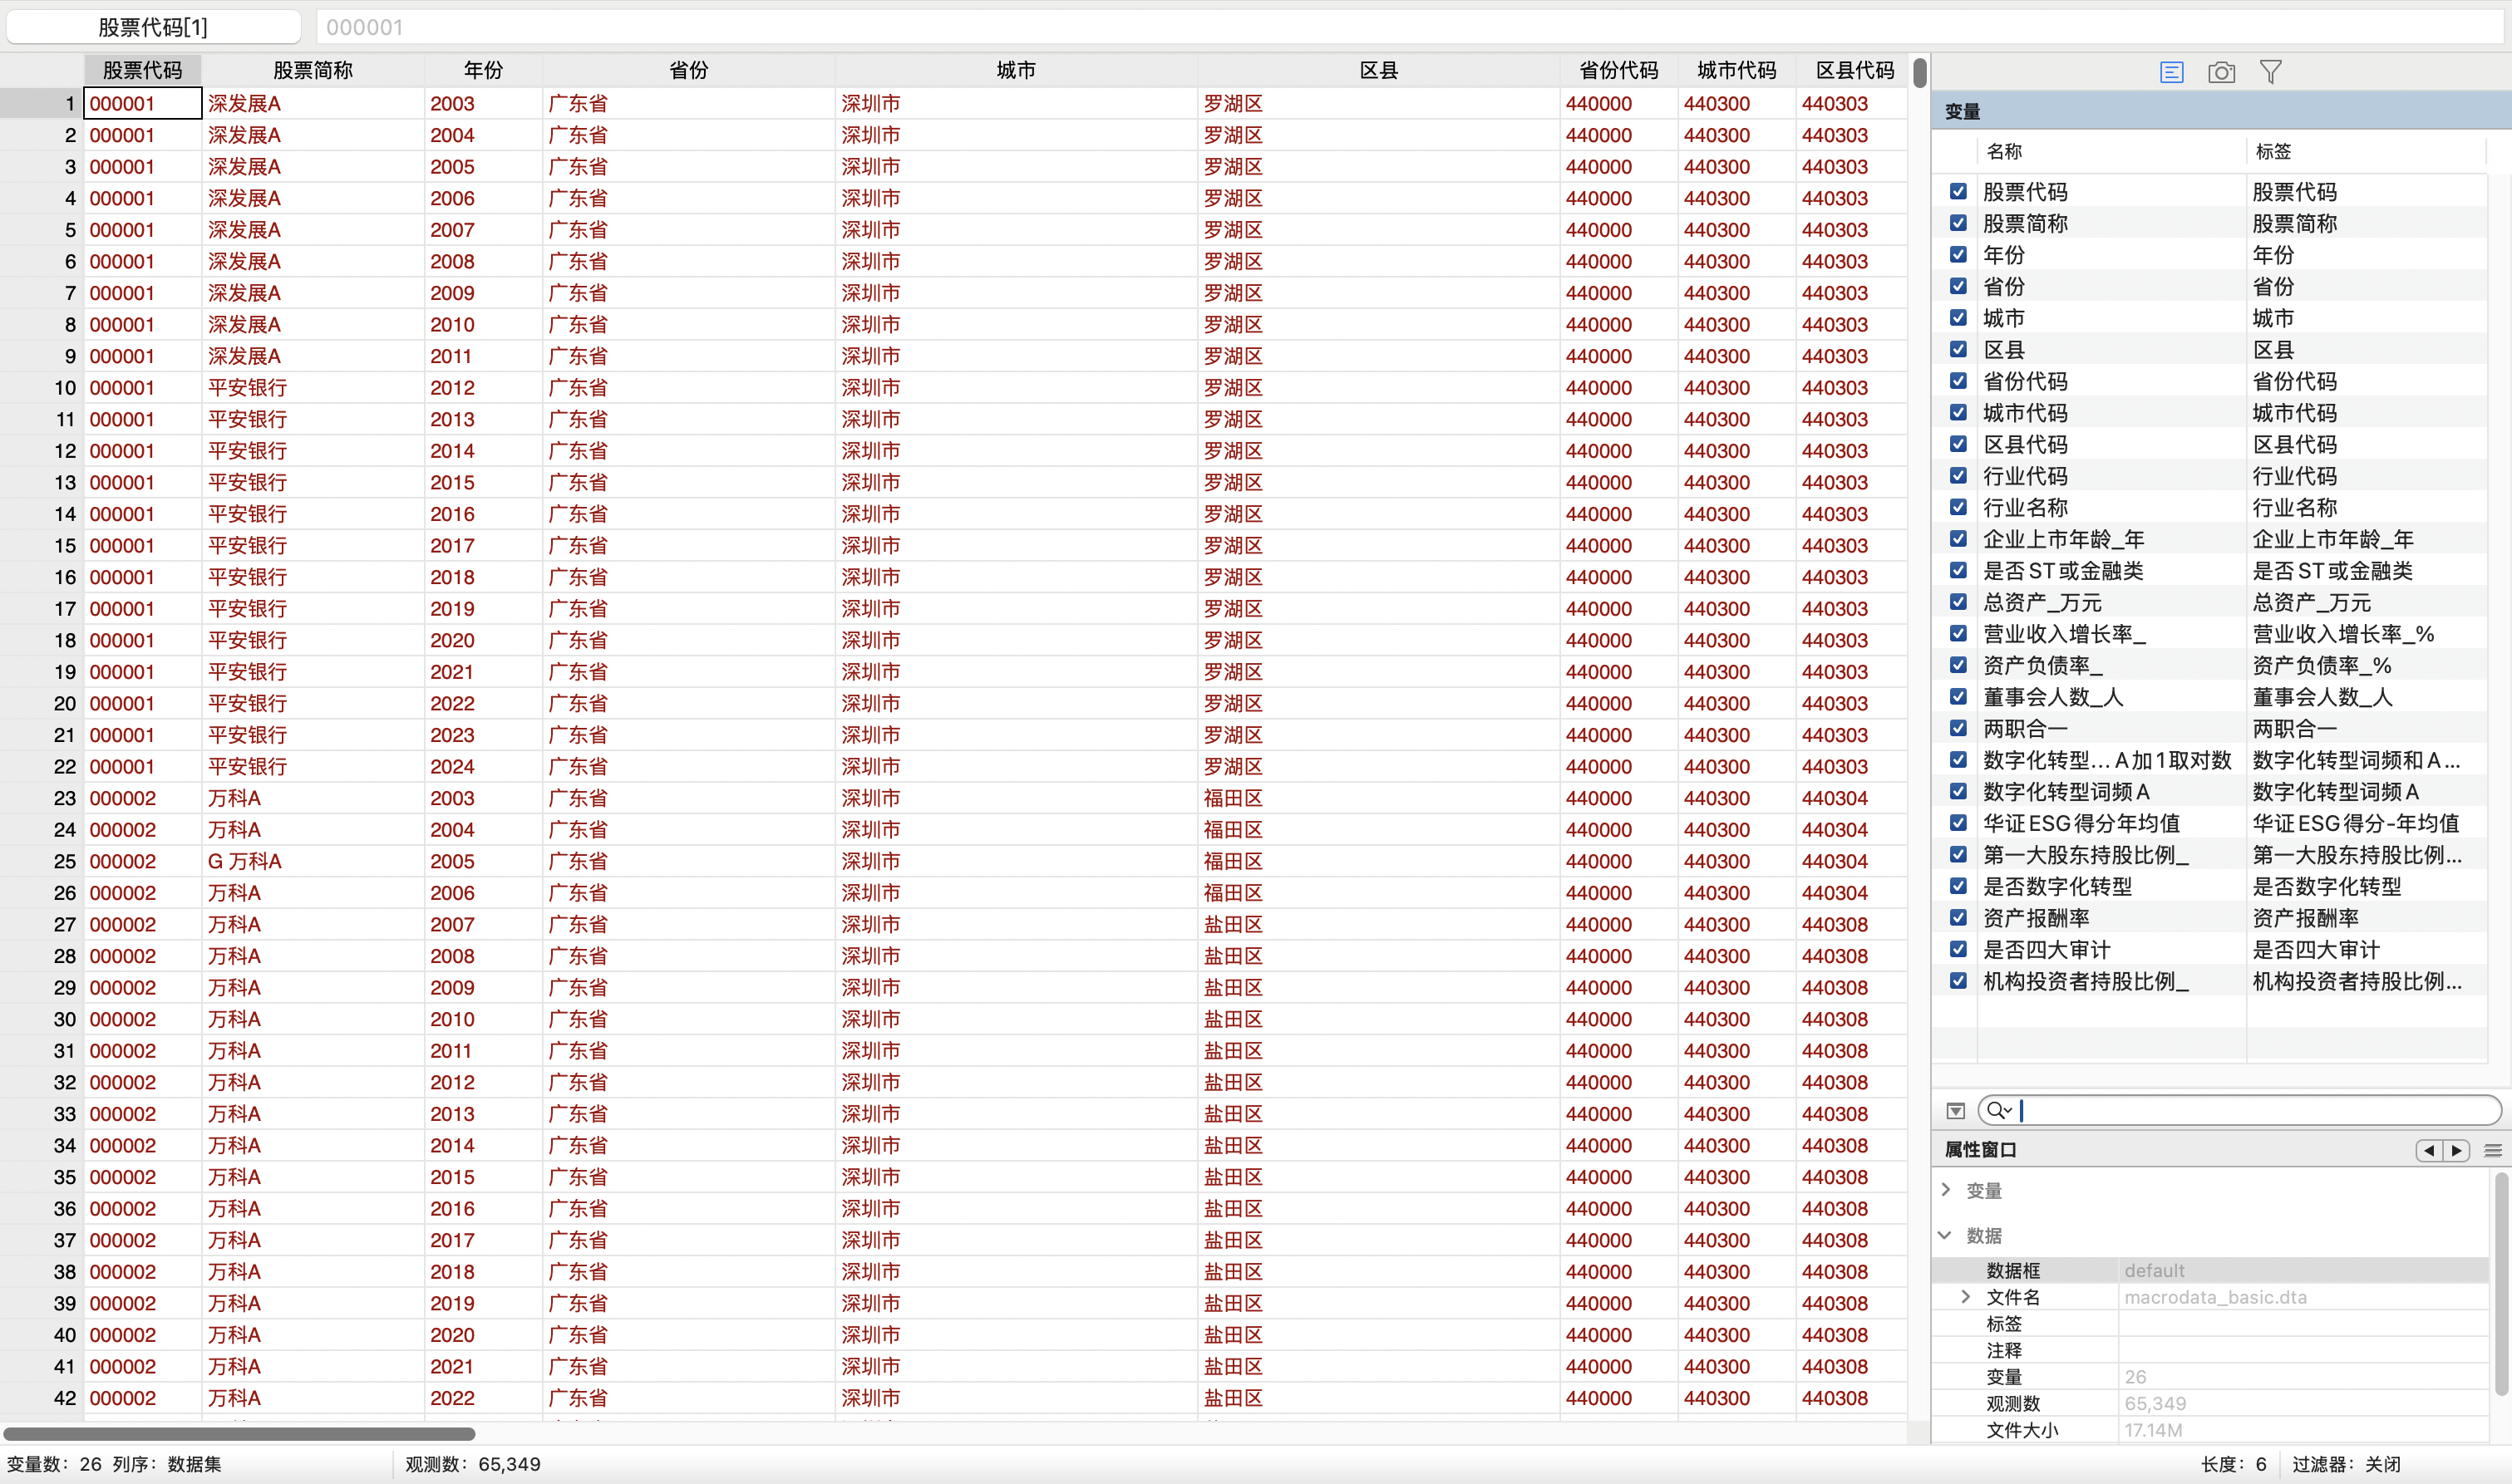Open the variables properties panel icon
The width and height of the screenshot is (2512, 1484).
[2171, 72]
